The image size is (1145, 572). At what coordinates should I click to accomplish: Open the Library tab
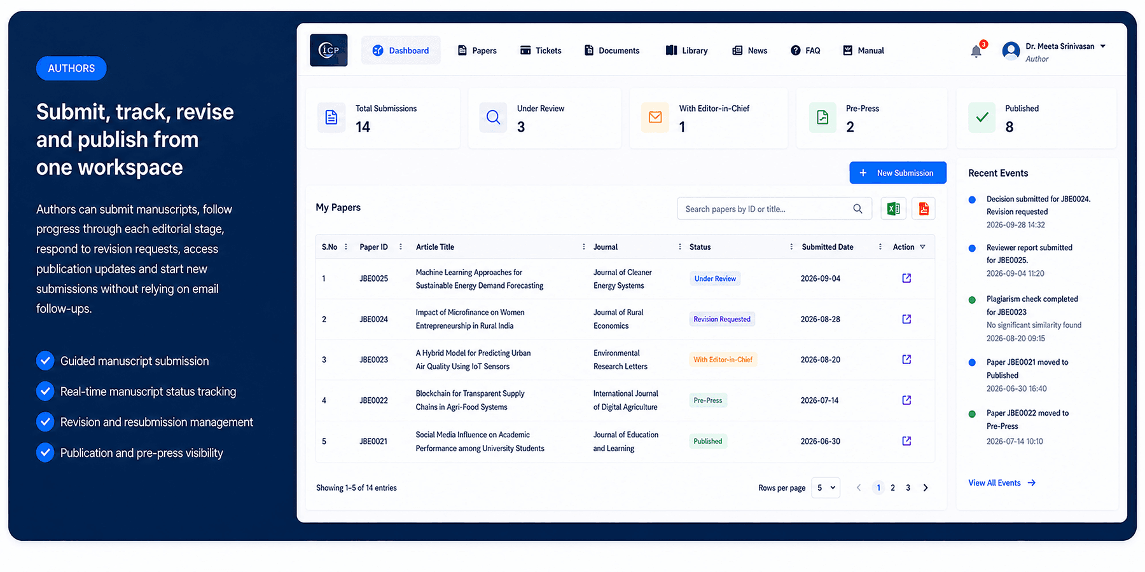686,51
